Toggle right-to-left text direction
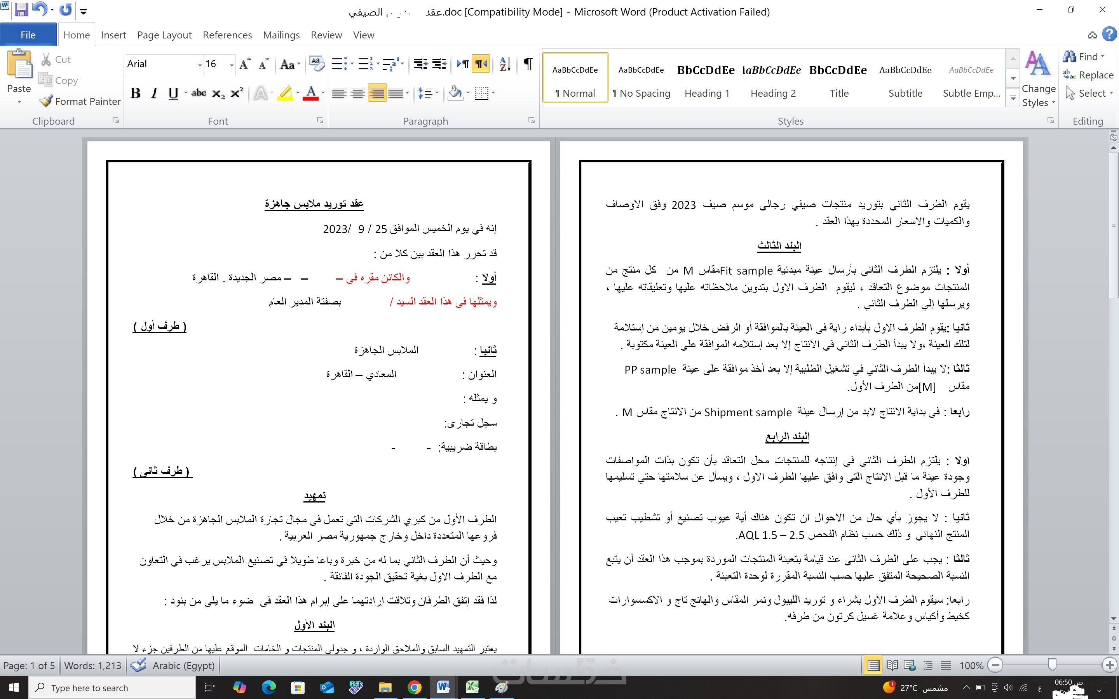 [481, 64]
